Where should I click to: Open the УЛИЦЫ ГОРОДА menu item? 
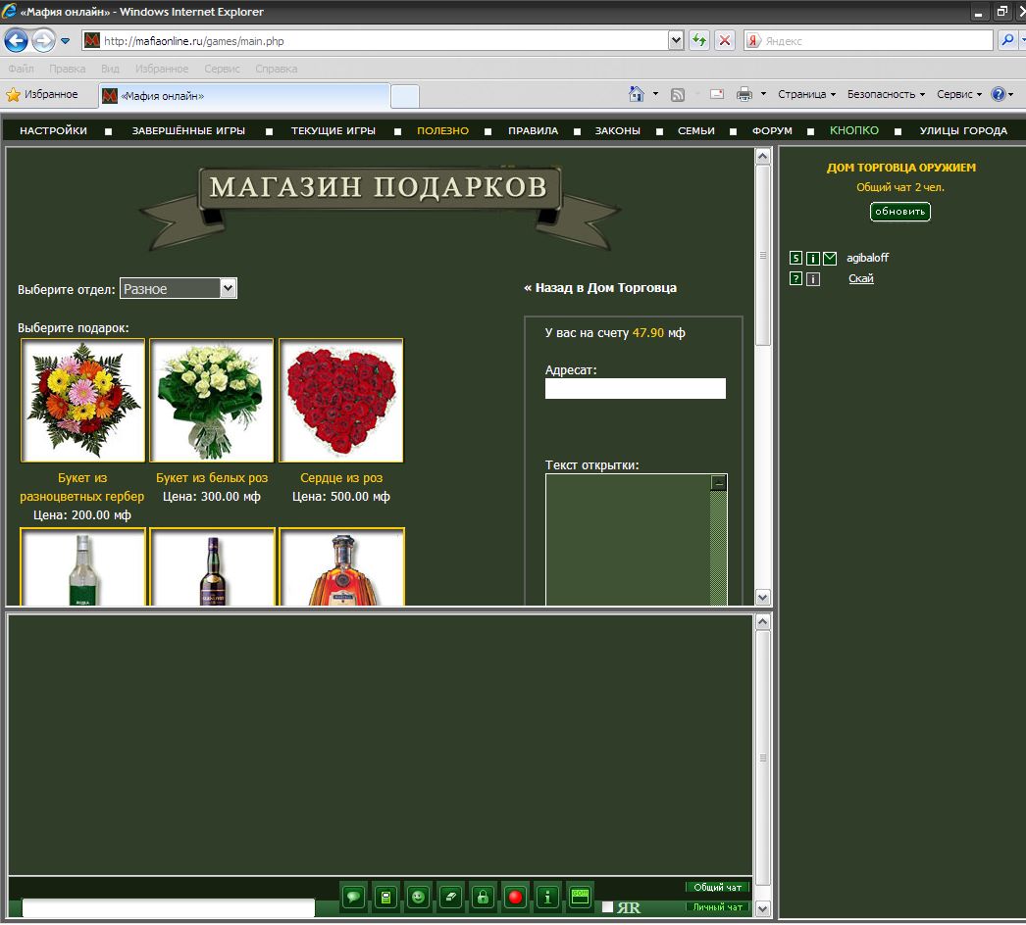click(x=963, y=131)
